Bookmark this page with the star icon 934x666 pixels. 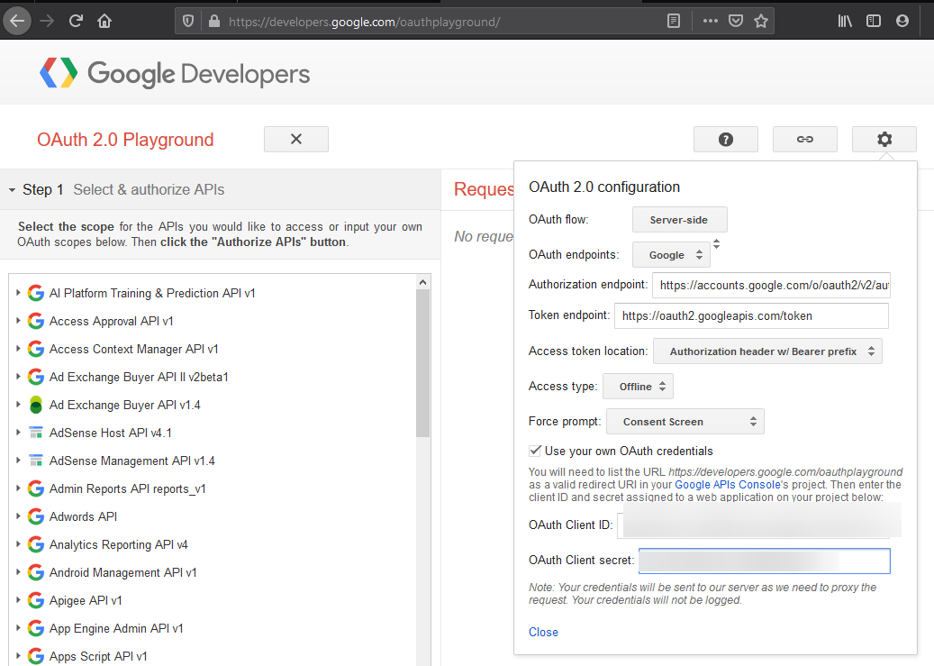click(761, 22)
